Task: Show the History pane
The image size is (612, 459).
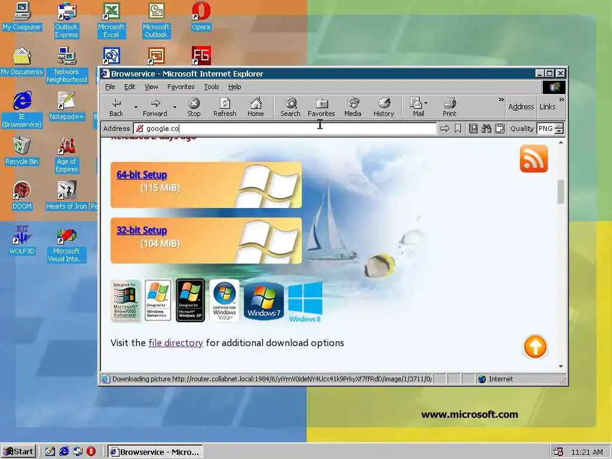Action: pyautogui.click(x=384, y=108)
